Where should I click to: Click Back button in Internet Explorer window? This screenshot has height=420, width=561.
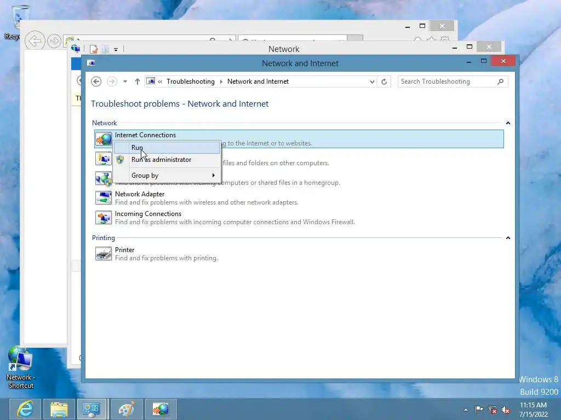tap(35, 40)
